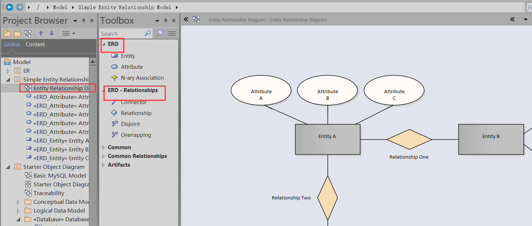The image size is (532, 226).
Task: Choose the Disjoint relationship tool
Action: coord(130,124)
